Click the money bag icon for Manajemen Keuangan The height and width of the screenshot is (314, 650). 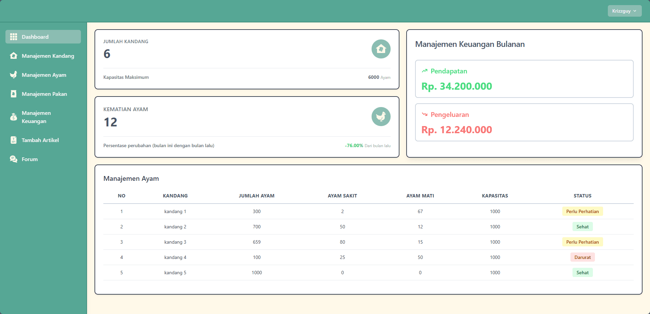coord(14,117)
